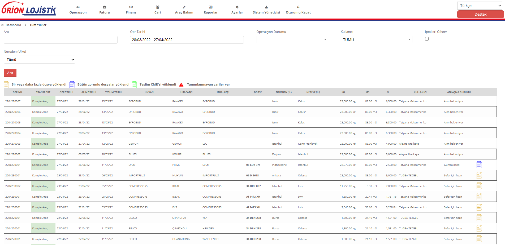Open the Araç Bakım menu
Screen dimensions: 505x245
point(184,12)
